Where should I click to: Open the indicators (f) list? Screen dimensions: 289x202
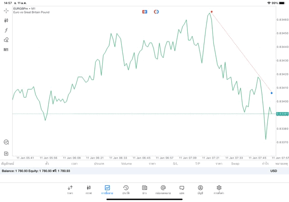(6, 30)
